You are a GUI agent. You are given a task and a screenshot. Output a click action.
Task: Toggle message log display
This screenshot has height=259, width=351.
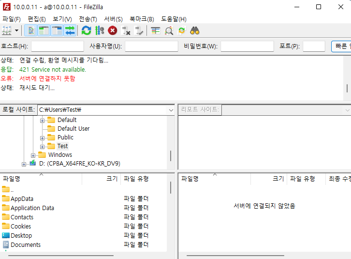pyautogui.click(x=31, y=30)
